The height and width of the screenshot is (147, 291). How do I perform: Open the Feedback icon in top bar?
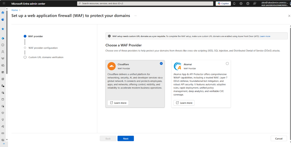pyautogui.click(x=255, y=3)
